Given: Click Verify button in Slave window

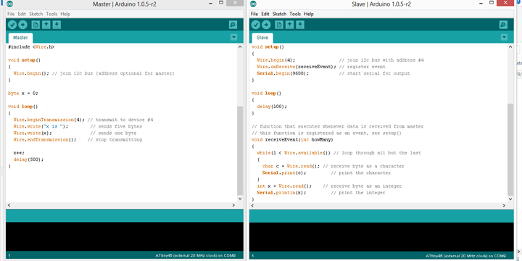Looking at the screenshot, I should [256, 25].
